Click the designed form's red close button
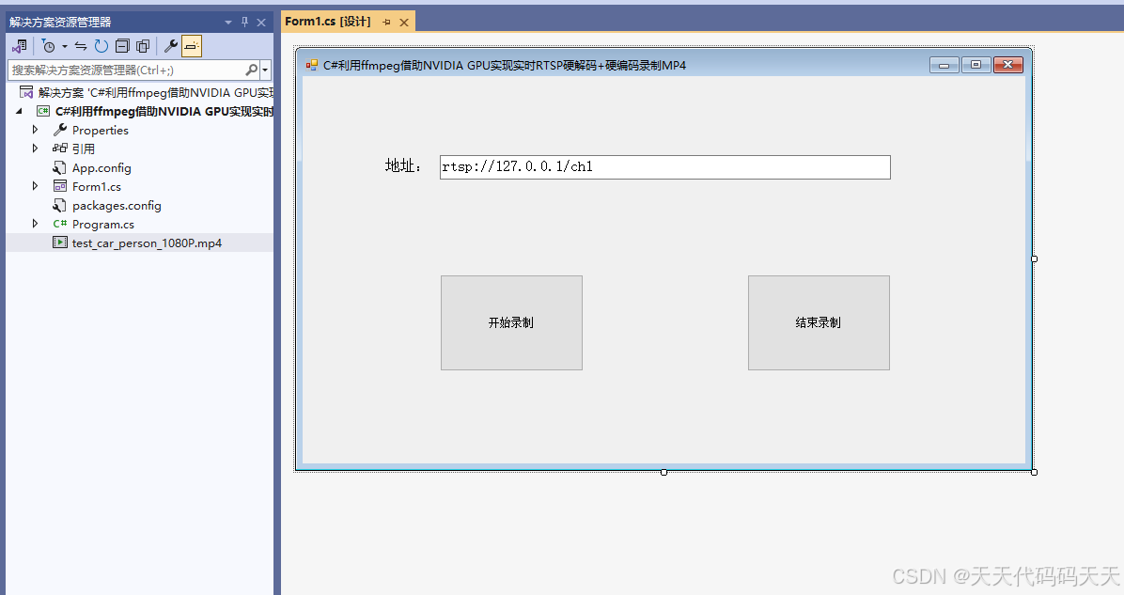 tap(1007, 65)
